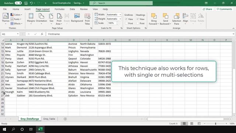Select column C header
236x133 pixels.
(x=48, y=40)
